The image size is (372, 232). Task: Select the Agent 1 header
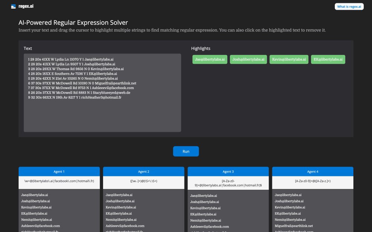point(59,171)
